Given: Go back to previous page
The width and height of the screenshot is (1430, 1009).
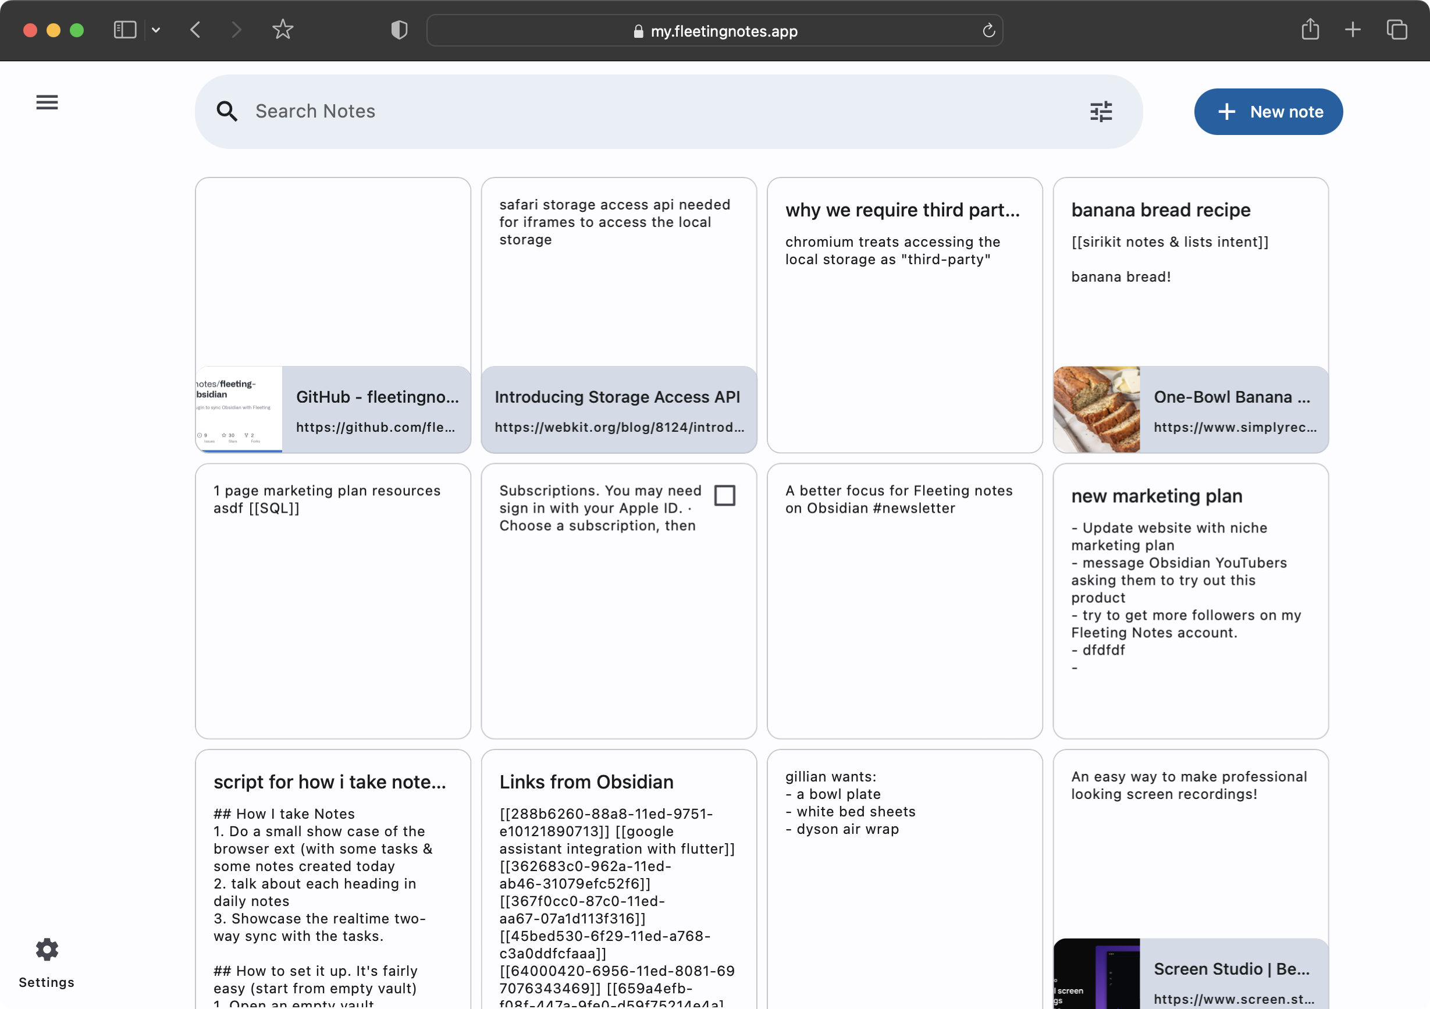Looking at the screenshot, I should click(x=195, y=29).
